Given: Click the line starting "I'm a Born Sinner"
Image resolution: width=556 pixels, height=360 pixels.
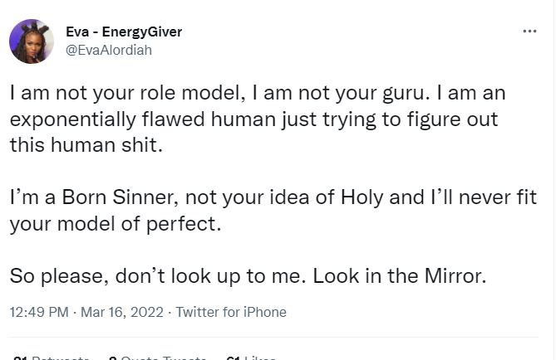Looking at the screenshot, I should (x=274, y=198).
